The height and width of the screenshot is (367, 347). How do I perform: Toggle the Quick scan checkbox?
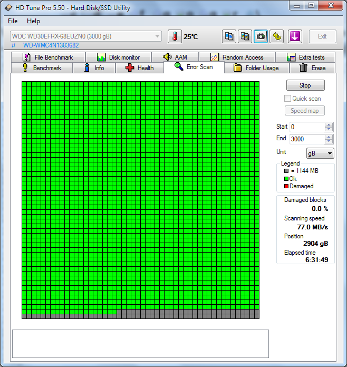tap(287, 99)
